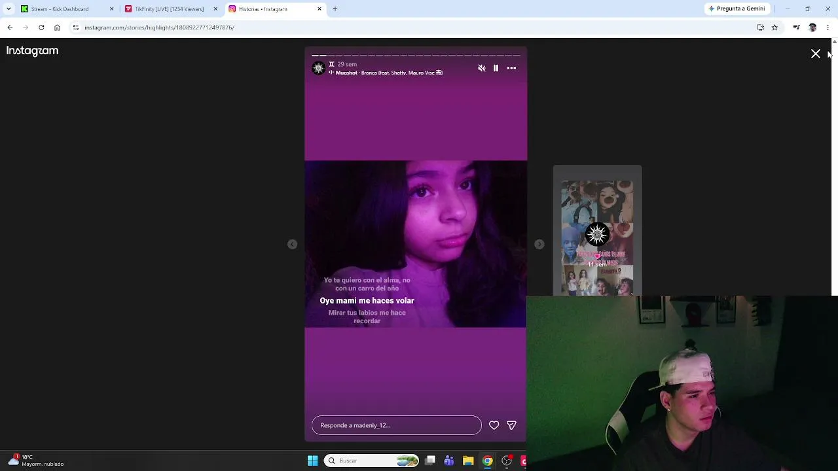Open the weather widget showing 18°C
Screen dimensions: 838x471
click(x=36, y=461)
